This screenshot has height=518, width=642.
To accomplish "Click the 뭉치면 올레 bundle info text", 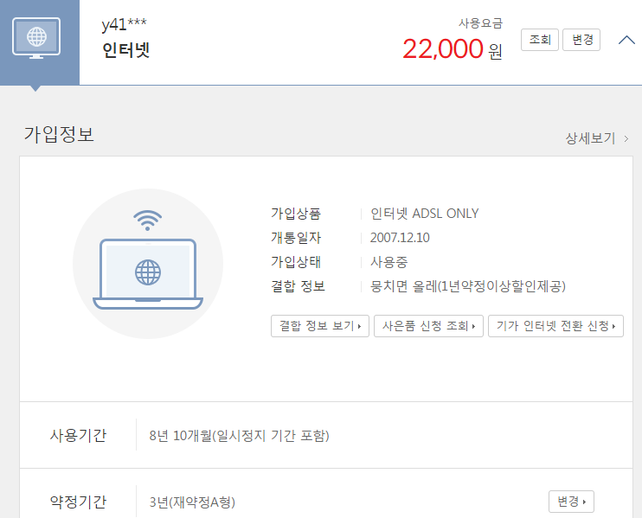I will (467, 286).
